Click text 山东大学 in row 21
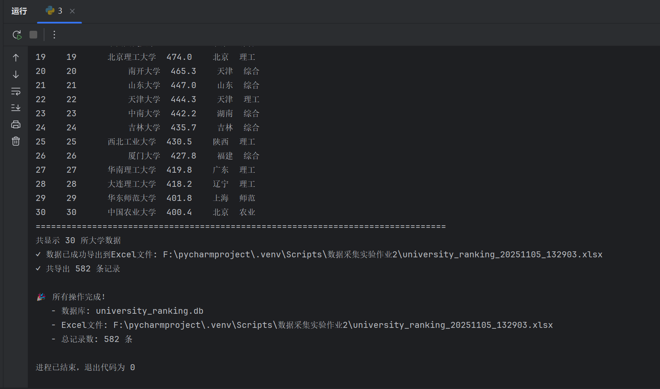 (x=144, y=85)
